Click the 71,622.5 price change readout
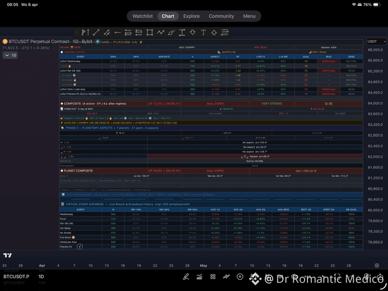Screen dimensions: 388x291 click(x=26, y=48)
